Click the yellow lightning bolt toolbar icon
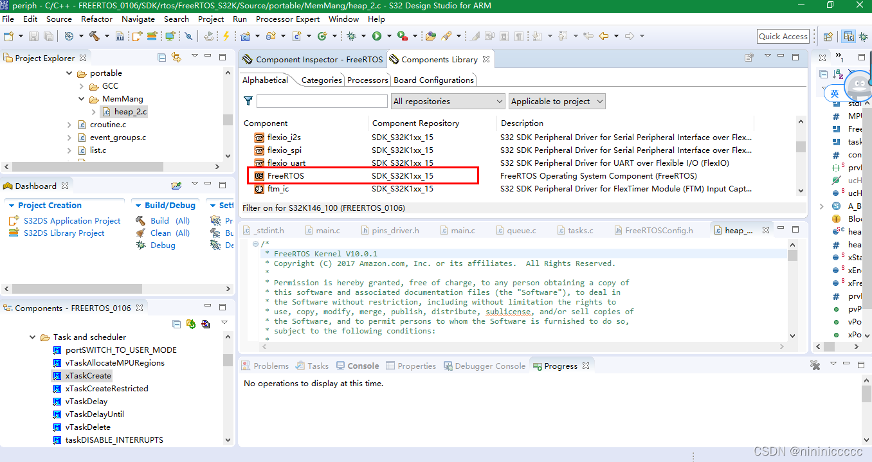The width and height of the screenshot is (872, 462). pos(226,36)
